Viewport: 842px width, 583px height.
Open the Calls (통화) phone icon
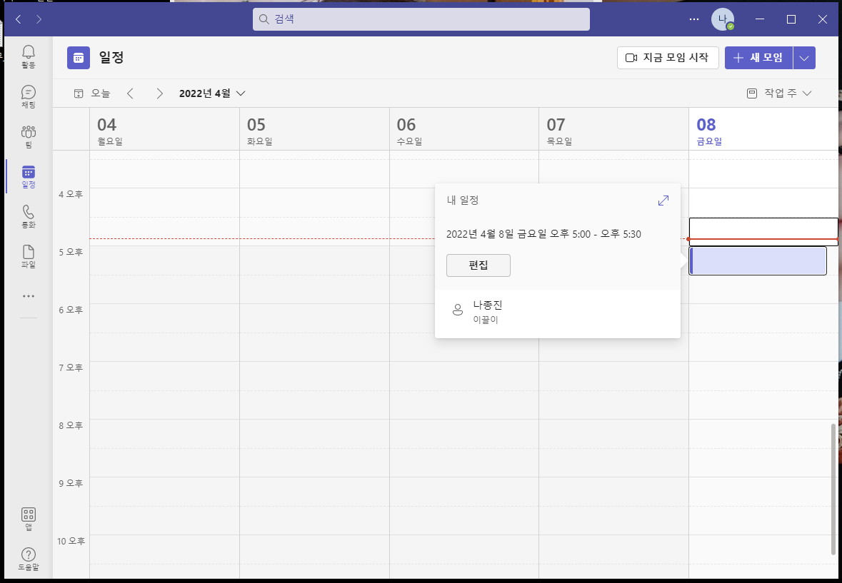pyautogui.click(x=29, y=217)
